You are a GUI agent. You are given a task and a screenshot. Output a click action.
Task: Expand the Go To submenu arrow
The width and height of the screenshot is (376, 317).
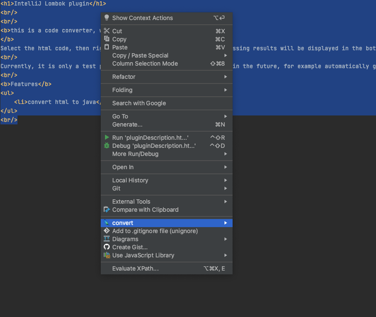pyautogui.click(x=226, y=116)
